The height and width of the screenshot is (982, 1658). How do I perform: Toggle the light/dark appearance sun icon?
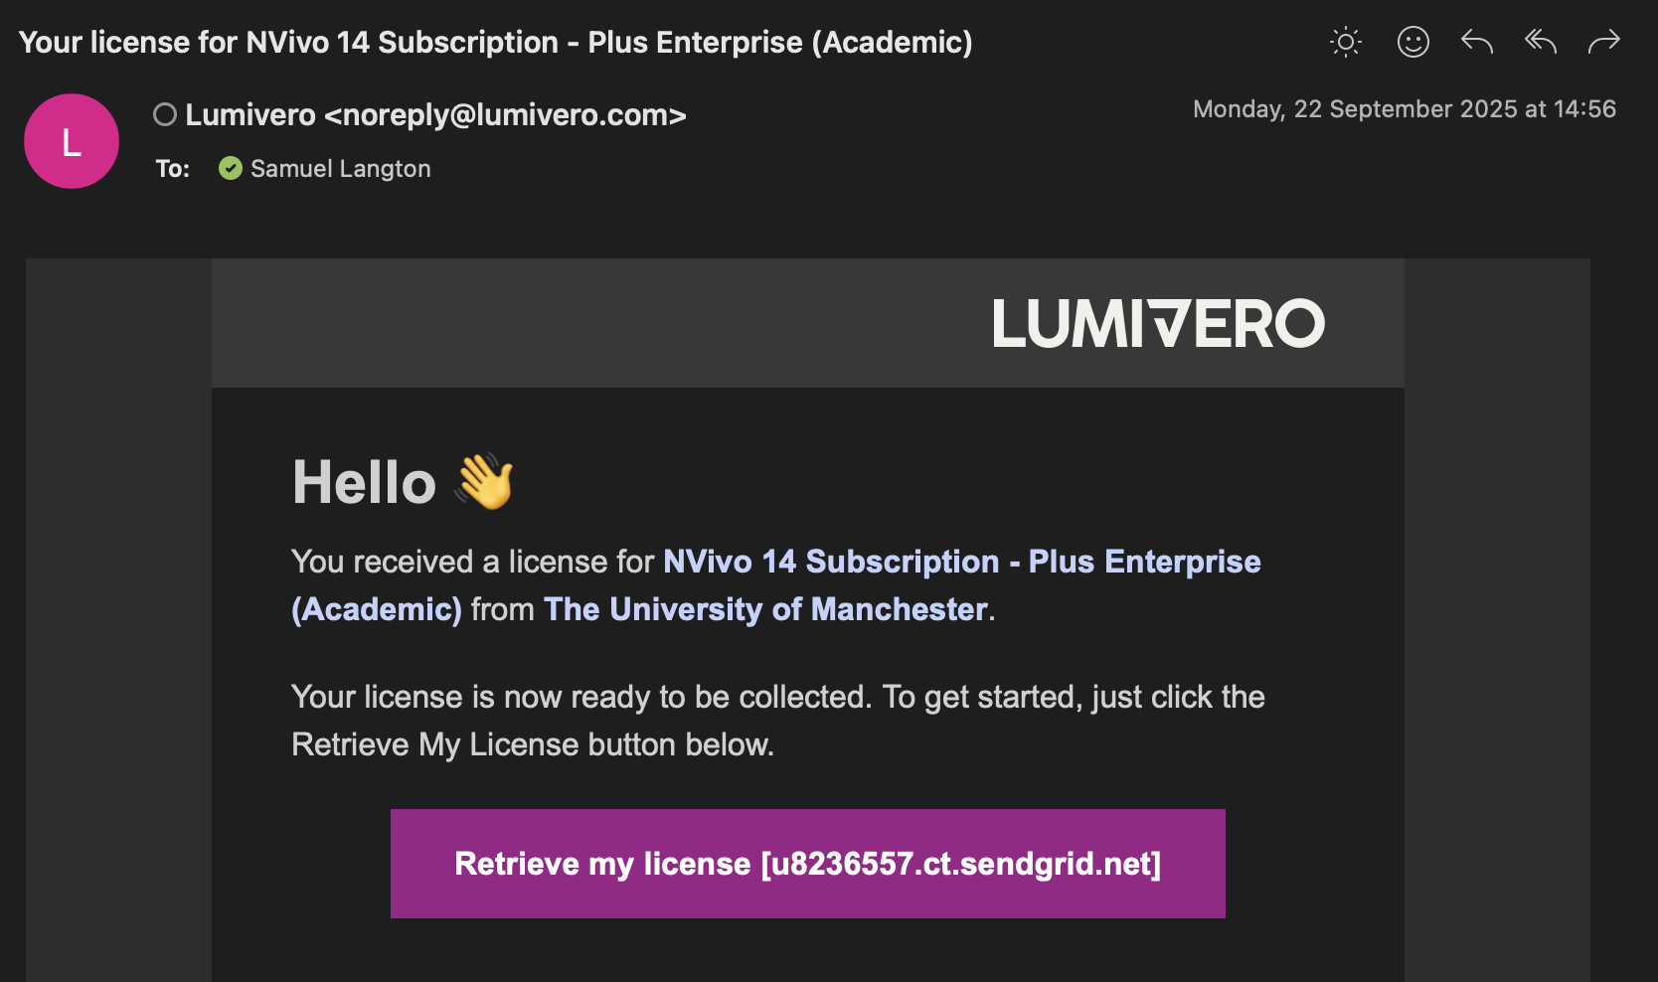pyautogui.click(x=1346, y=42)
